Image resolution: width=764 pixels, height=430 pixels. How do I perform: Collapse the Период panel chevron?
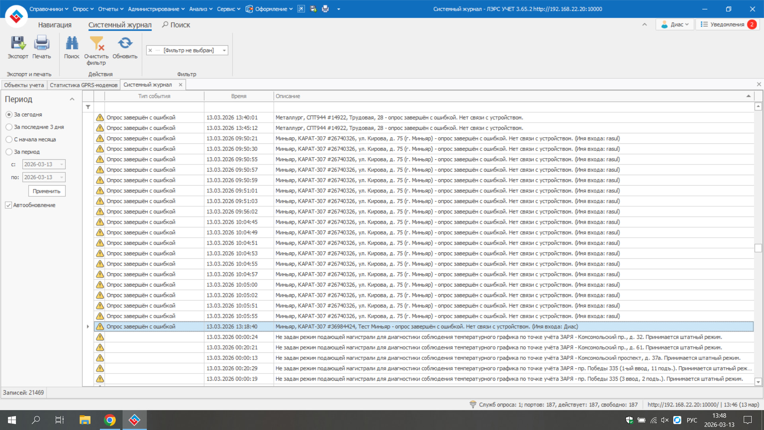pyautogui.click(x=72, y=99)
